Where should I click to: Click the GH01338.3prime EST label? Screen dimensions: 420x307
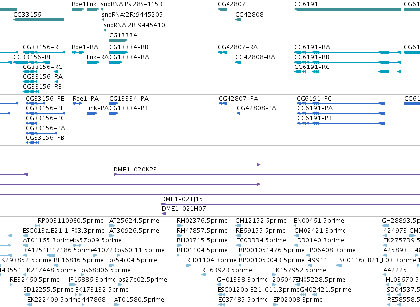(242, 280)
